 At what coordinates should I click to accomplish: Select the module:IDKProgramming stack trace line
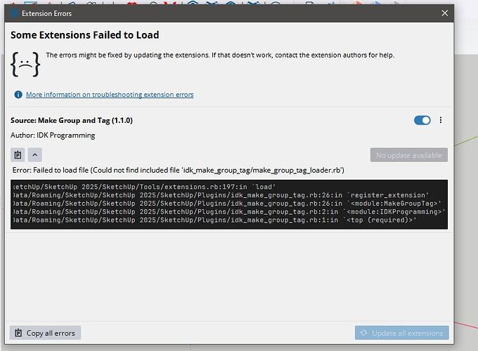tap(228, 211)
